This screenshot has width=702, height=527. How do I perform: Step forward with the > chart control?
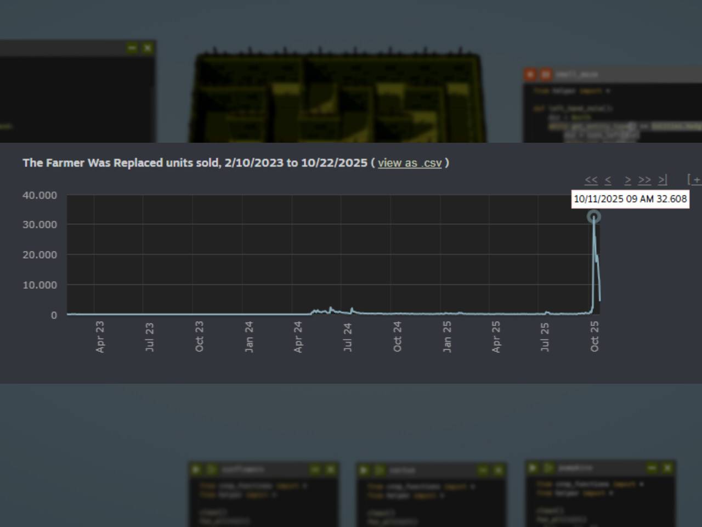coord(627,180)
